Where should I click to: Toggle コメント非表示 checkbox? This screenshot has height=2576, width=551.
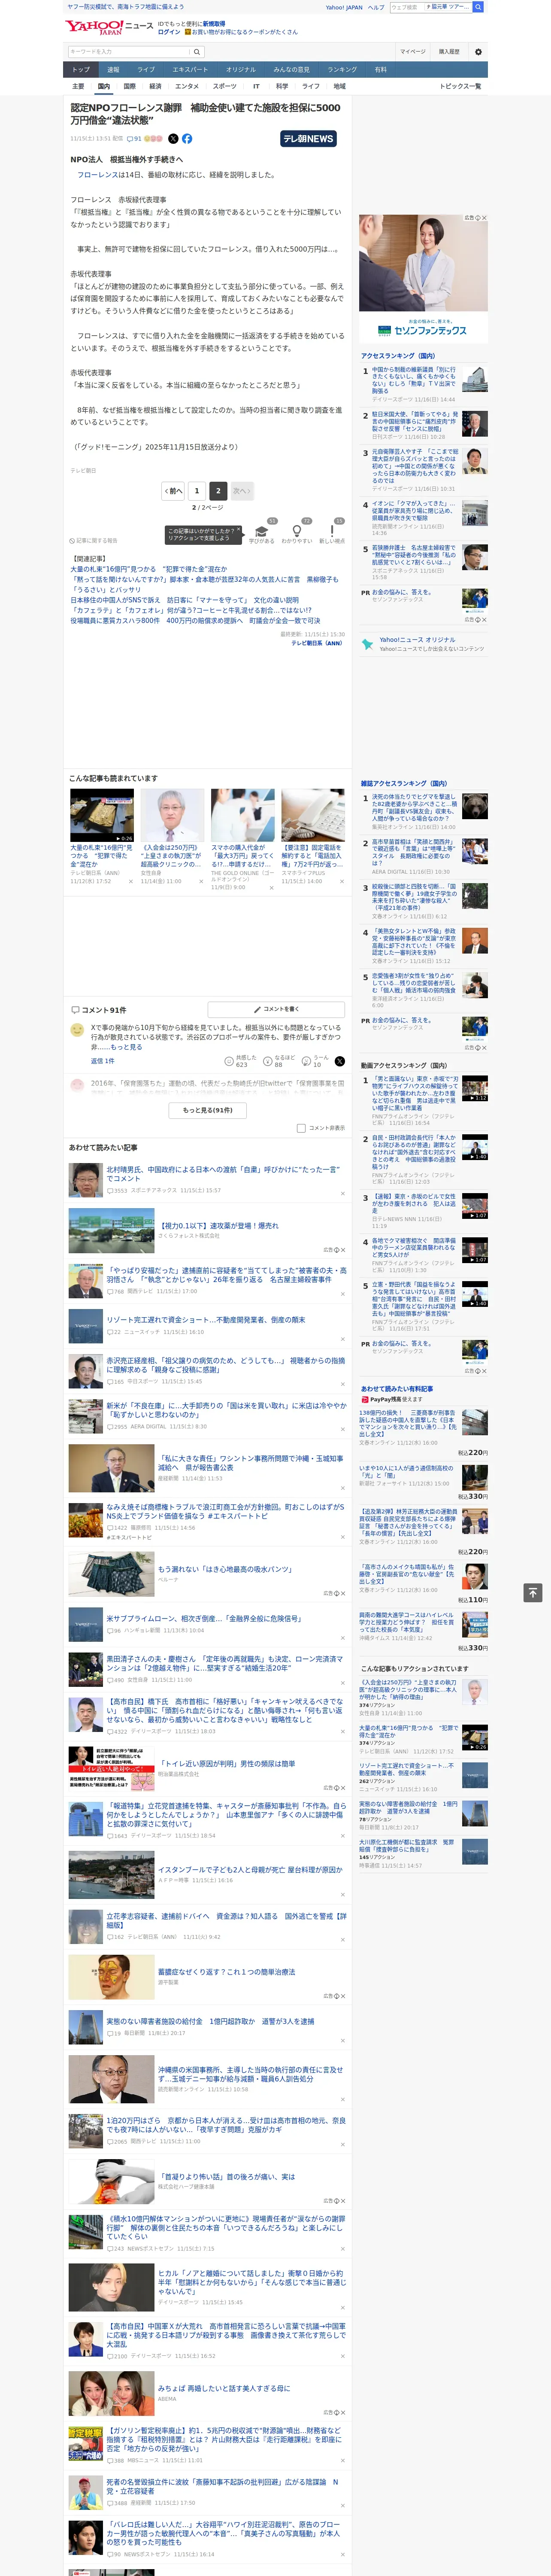(x=301, y=1127)
